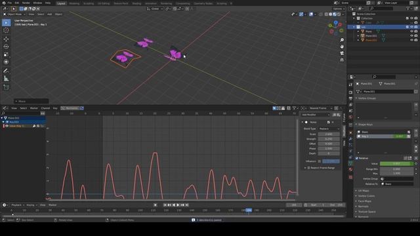Screen dimensions: 420x236
Task: Toggle the Noise modifier enabled checkbox
Action: point(328,123)
